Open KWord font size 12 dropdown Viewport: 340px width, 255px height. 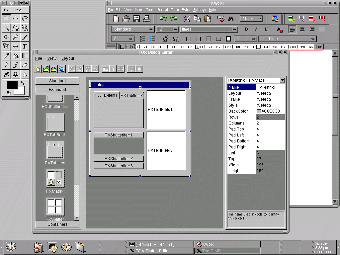[x=167, y=29]
